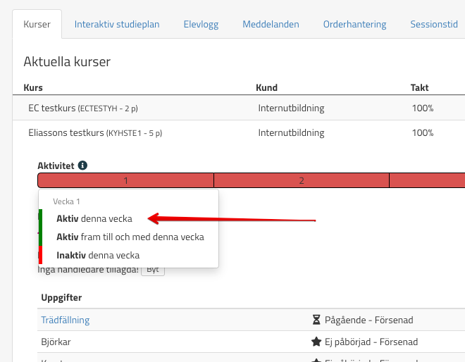This screenshot has height=362, width=465.
Task: Click the info icon beside Aktivitet
Action: 82,166
